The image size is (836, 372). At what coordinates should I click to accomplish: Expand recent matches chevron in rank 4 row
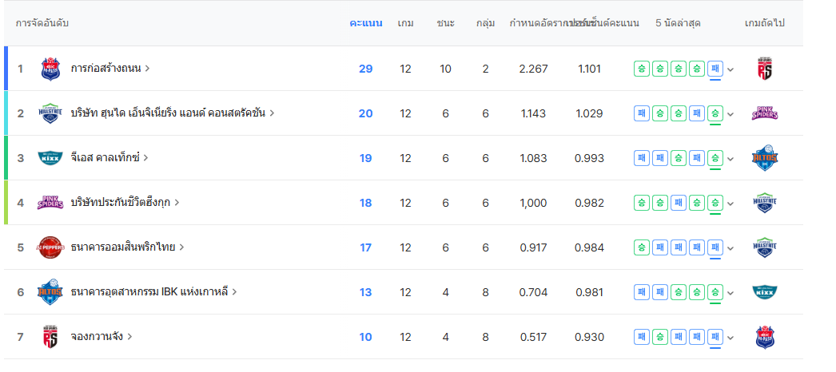coord(731,204)
